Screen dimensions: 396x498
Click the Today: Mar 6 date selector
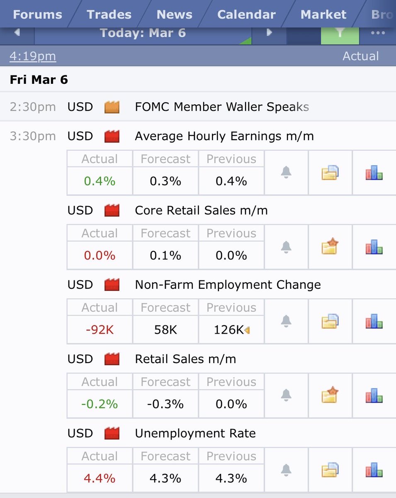[143, 33]
